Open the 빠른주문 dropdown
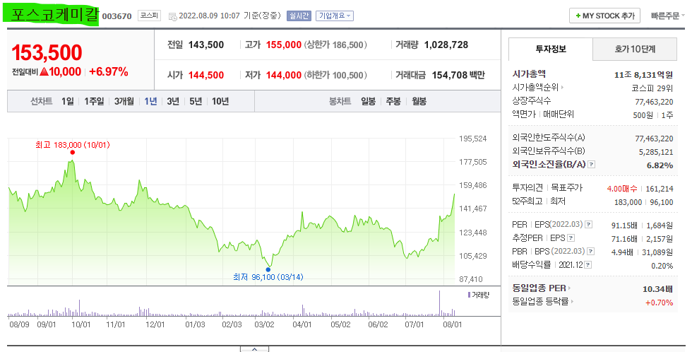The image size is (692, 352). pos(668,16)
